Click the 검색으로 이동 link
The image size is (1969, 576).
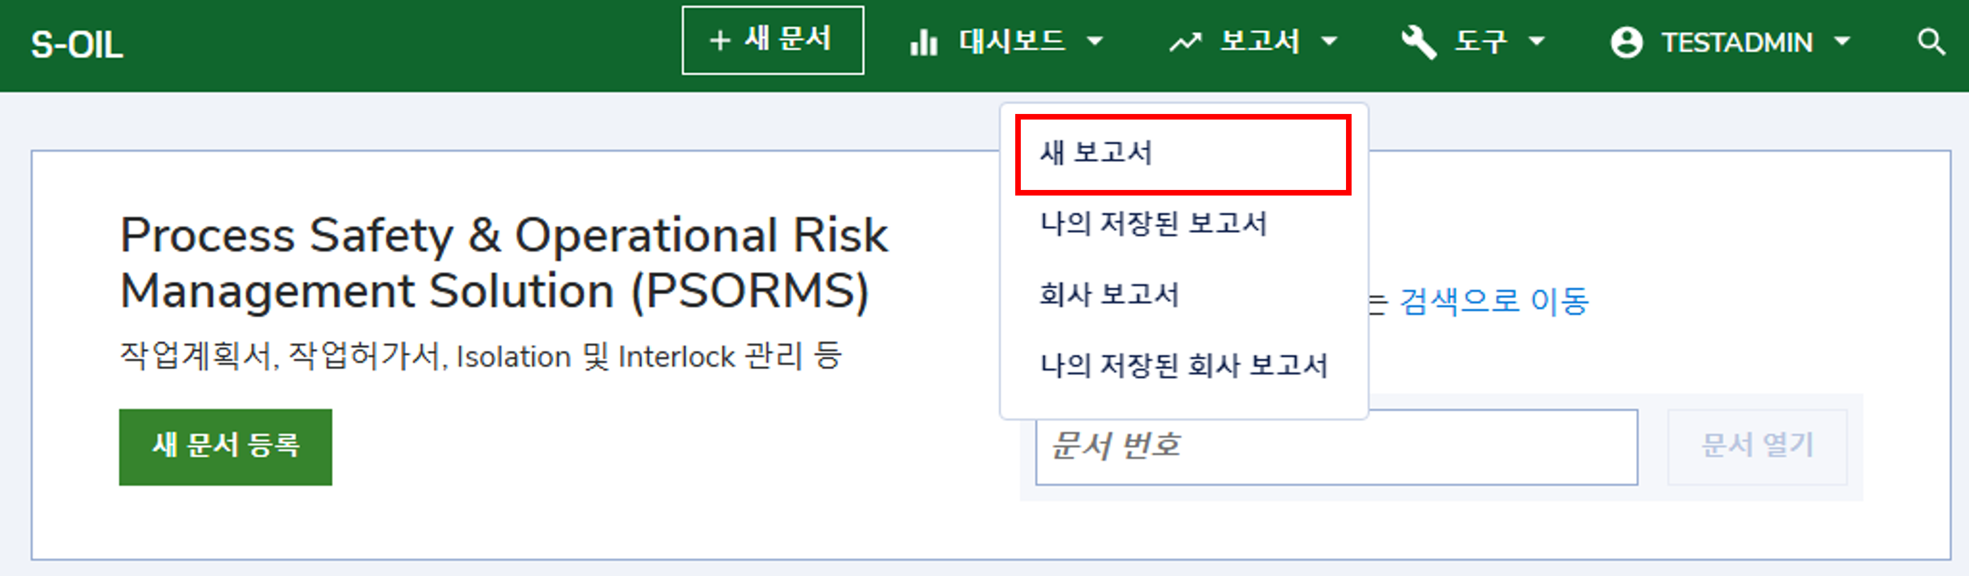(1494, 301)
